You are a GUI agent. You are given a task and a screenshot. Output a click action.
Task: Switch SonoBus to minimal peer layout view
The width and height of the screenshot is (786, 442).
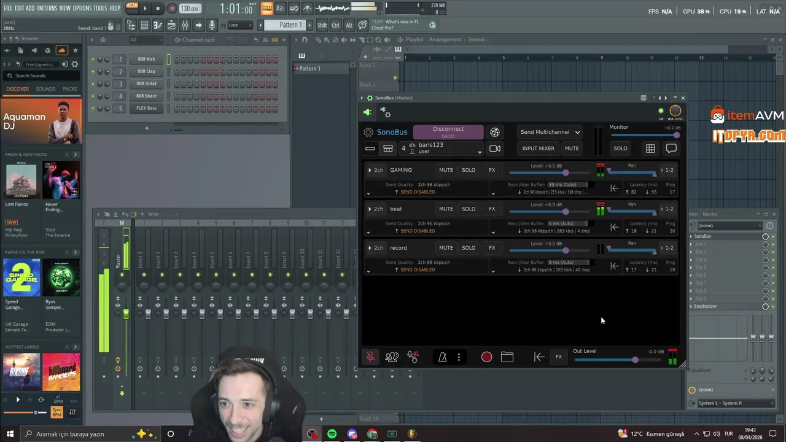[x=370, y=149]
